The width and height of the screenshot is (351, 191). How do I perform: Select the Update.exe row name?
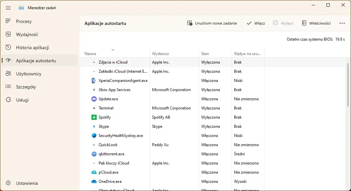coord(108,99)
